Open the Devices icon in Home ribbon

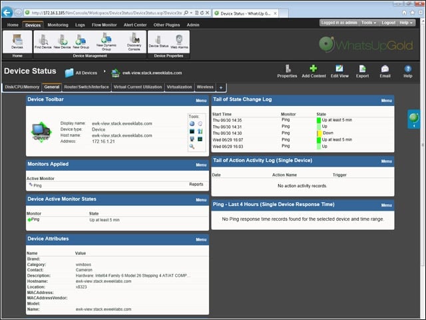pos(17,41)
